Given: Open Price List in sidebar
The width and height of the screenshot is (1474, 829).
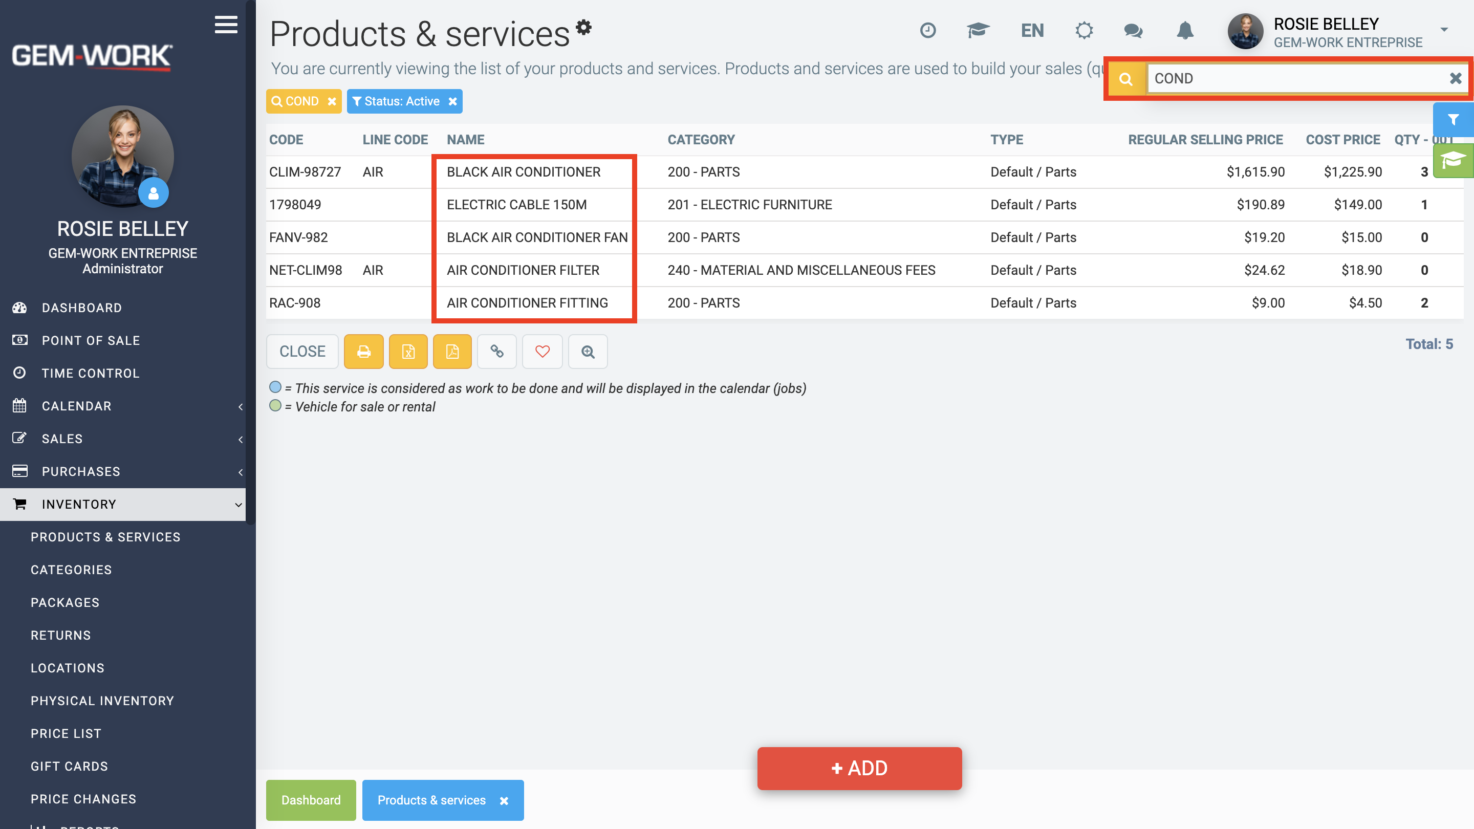Looking at the screenshot, I should click(x=66, y=733).
